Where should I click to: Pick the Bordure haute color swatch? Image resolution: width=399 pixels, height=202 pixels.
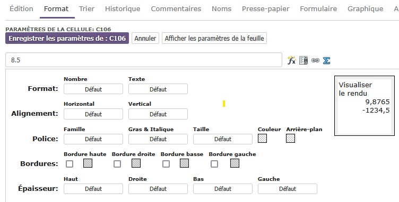coord(88,163)
